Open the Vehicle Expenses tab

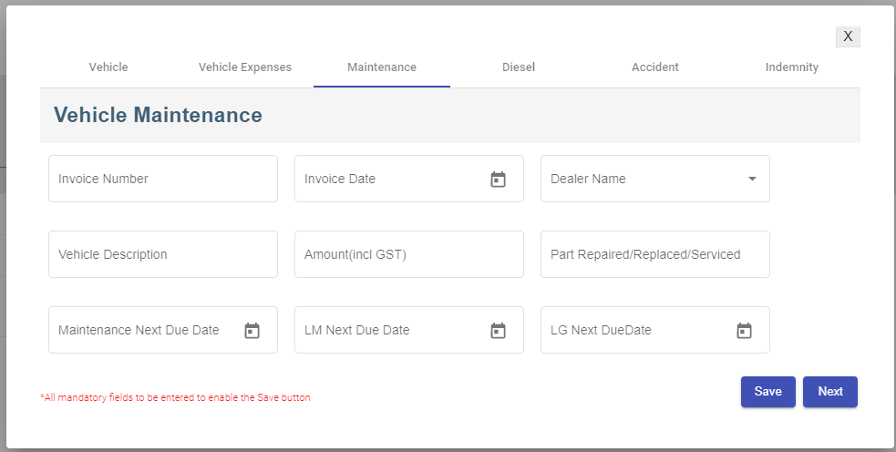click(x=245, y=67)
